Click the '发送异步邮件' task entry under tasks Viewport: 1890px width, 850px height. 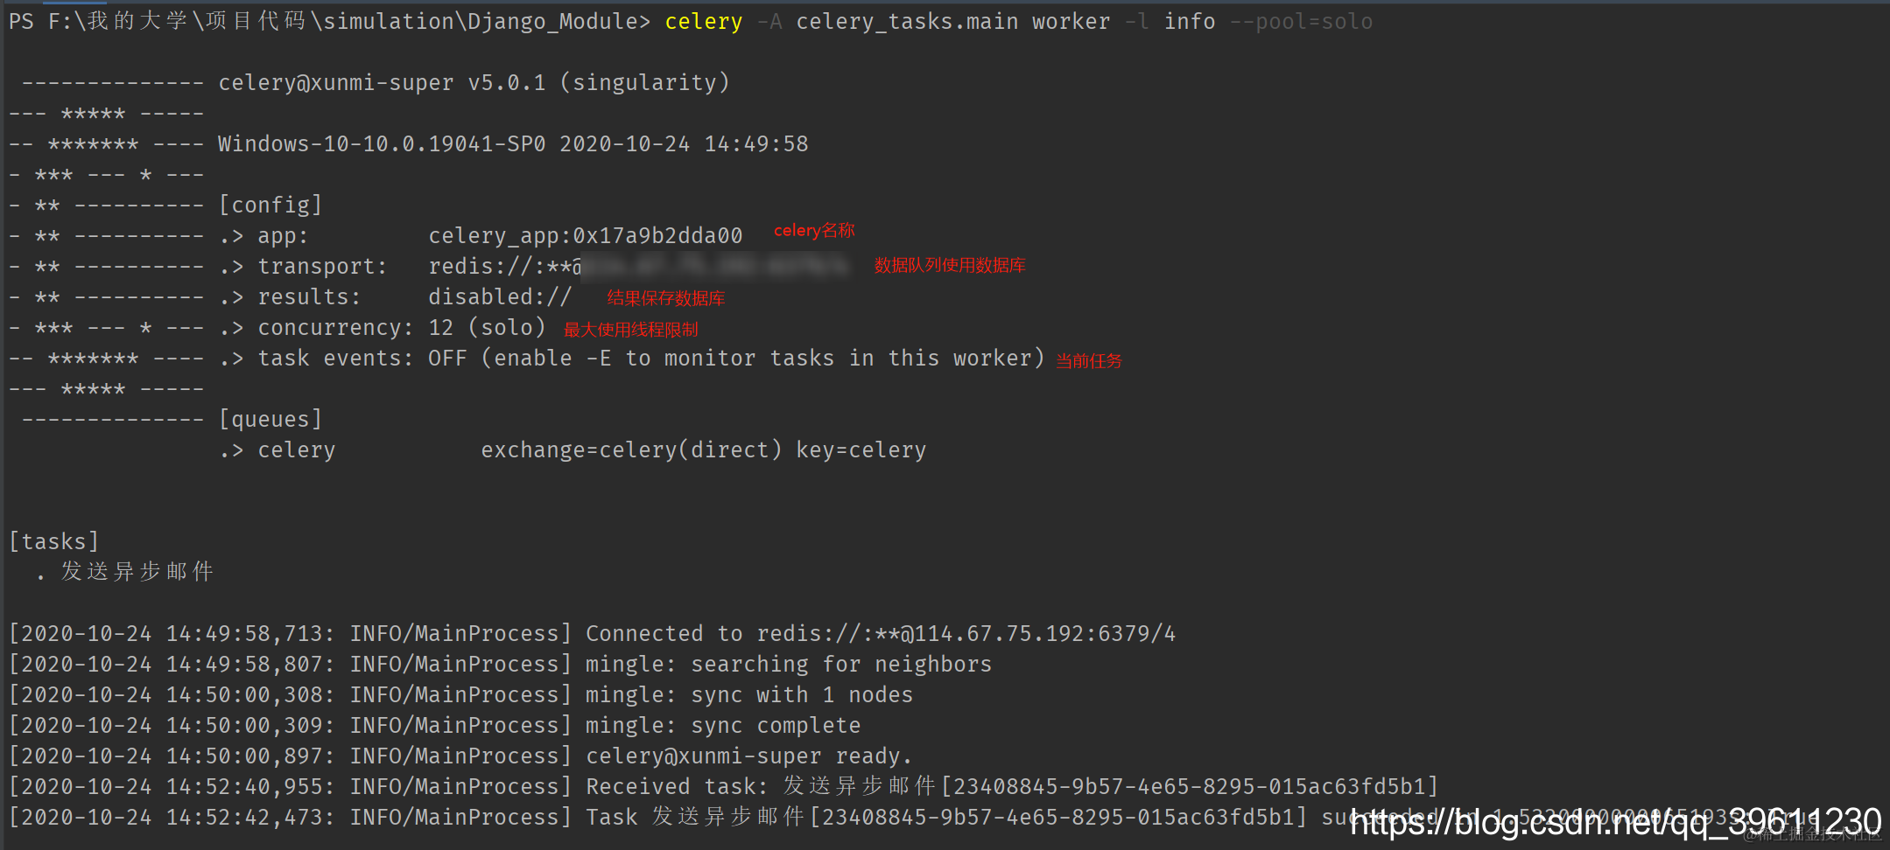[137, 572]
